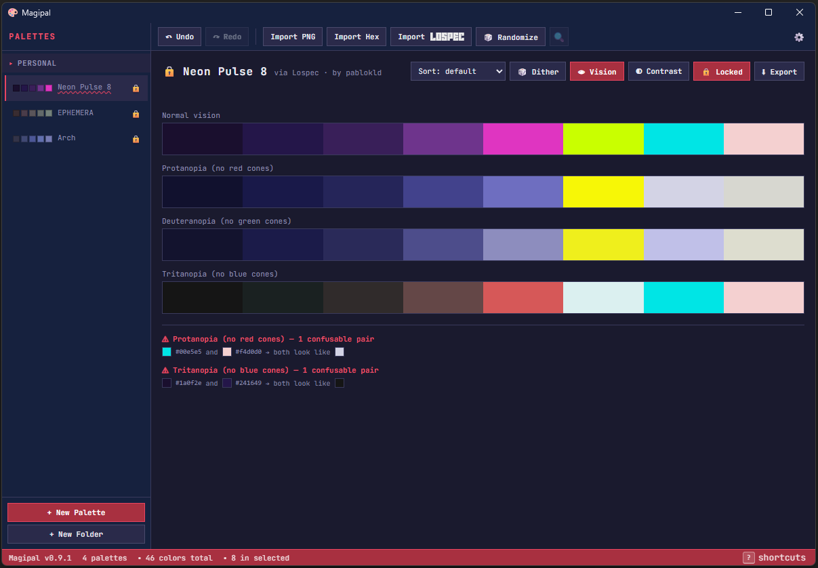Click the pale pink swatch in Normal vision row
818x568 pixels.
coord(764,139)
